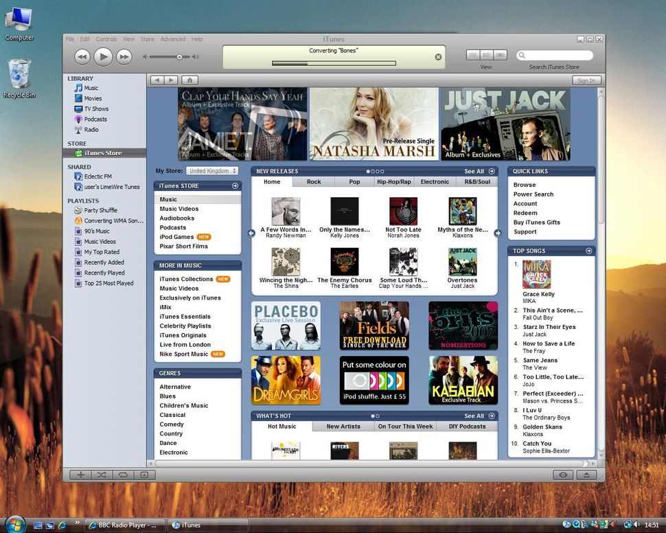Image resolution: width=666 pixels, height=533 pixels.
Task: Skip to the next track
Action: click(x=124, y=56)
